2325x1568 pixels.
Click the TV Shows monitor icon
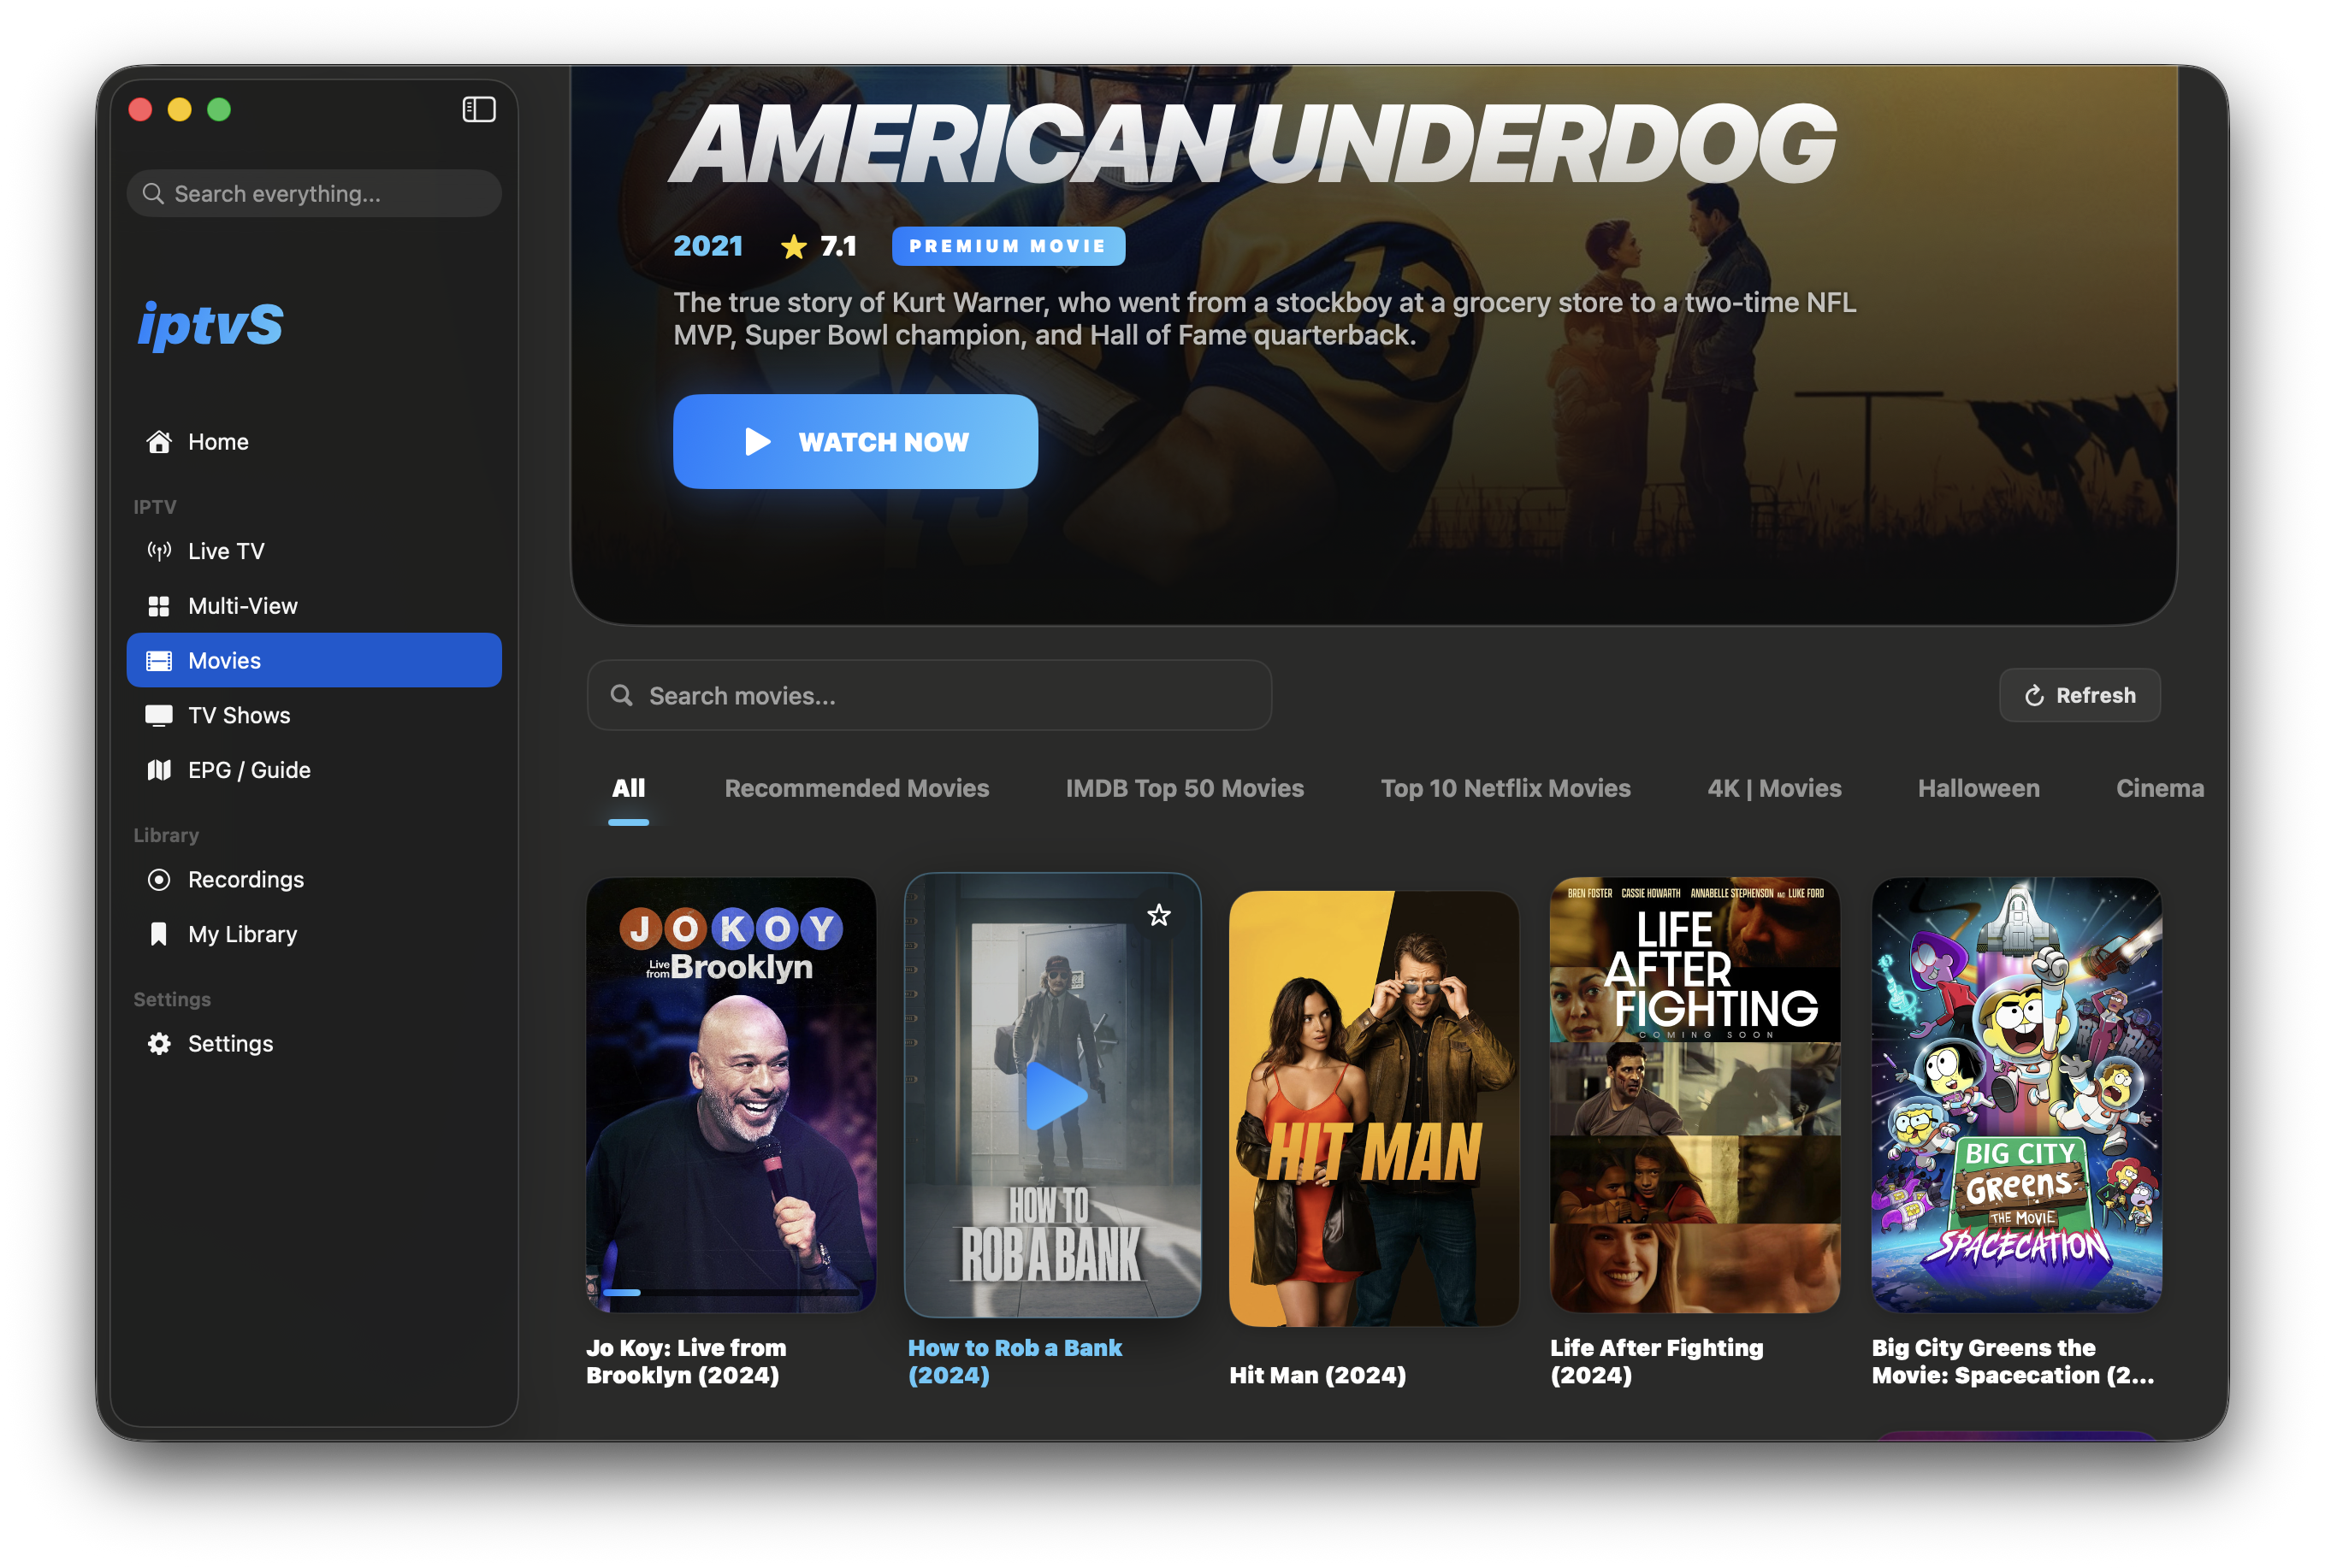point(159,715)
